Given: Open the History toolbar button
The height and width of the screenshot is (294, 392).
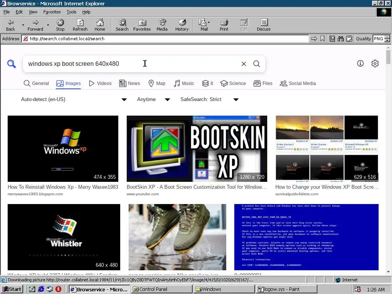Looking at the screenshot, I should (x=182, y=25).
